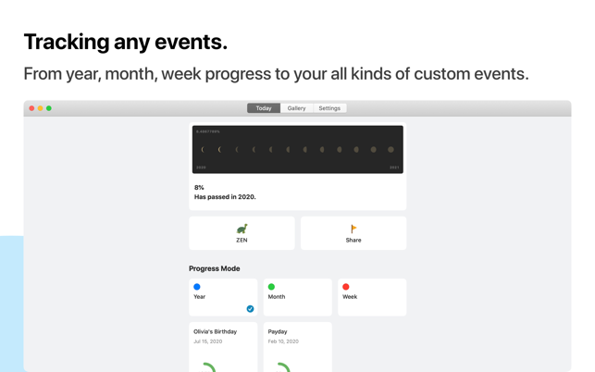Click the moon phase progress banner

pyautogui.click(x=297, y=150)
